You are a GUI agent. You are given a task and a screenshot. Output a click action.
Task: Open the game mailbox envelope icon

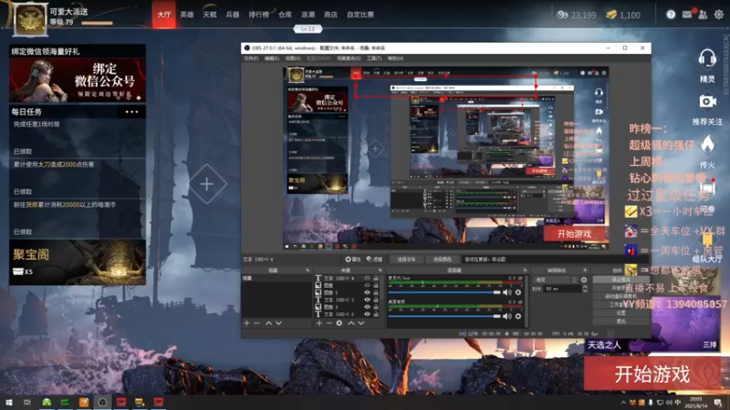click(687, 15)
